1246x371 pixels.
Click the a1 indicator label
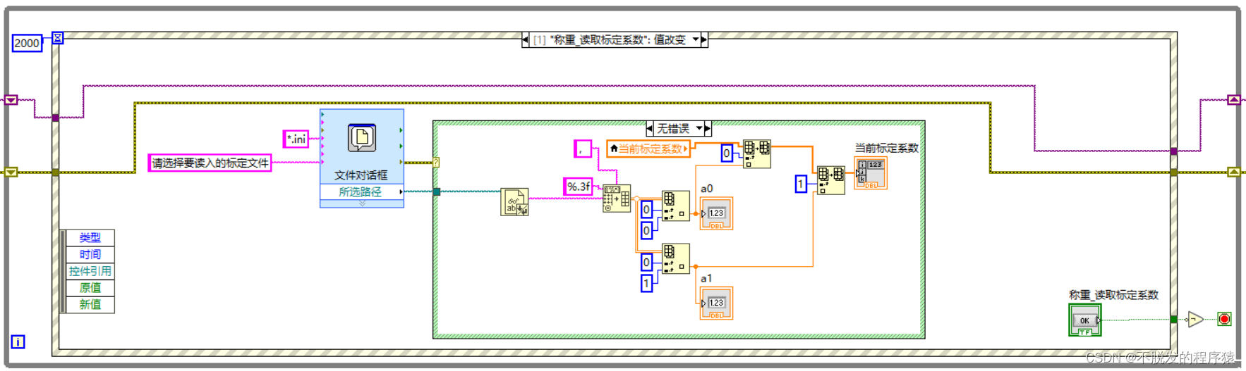706,279
